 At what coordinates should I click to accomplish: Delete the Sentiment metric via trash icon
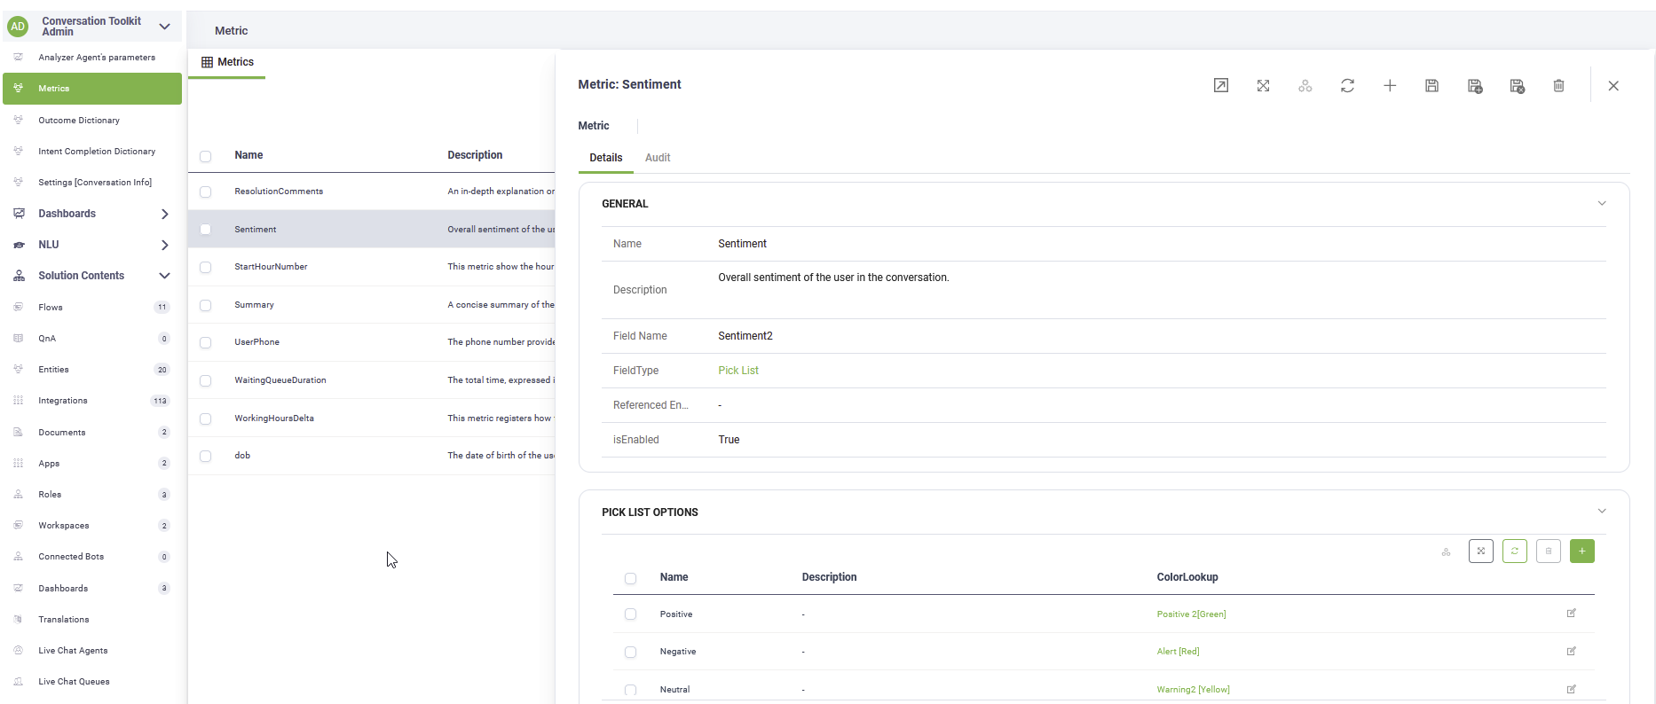[x=1558, y=86]
